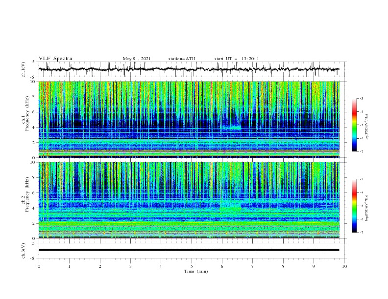This screenshot has width=388, height=299.
Task: Click the "station=ATH" header label
Action: [x=182, y=59]
